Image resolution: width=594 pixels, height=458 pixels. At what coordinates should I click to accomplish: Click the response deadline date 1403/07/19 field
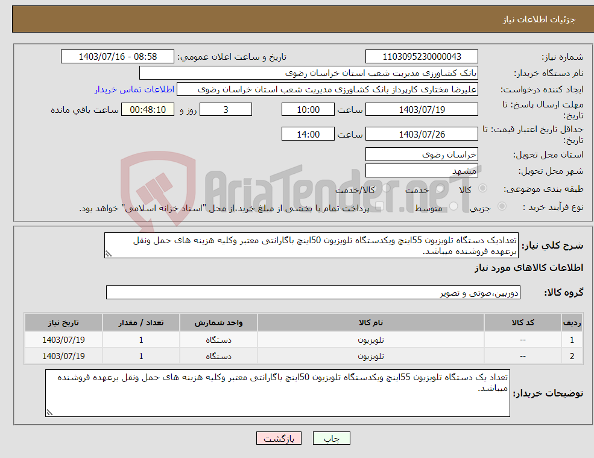(x=422, y=110)
